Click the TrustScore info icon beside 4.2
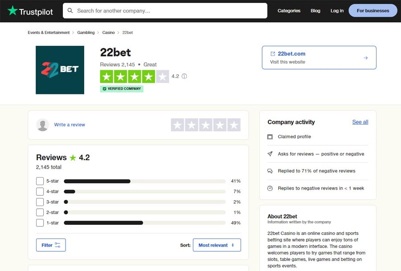 184,76
